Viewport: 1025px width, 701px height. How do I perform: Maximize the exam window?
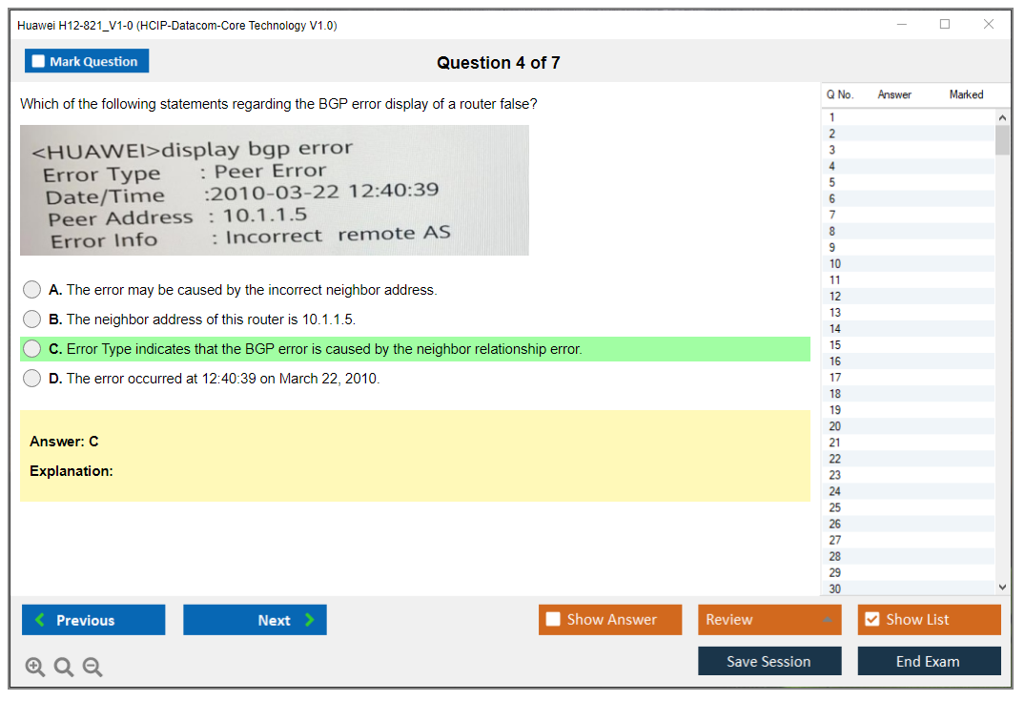(x=945, y=25)
